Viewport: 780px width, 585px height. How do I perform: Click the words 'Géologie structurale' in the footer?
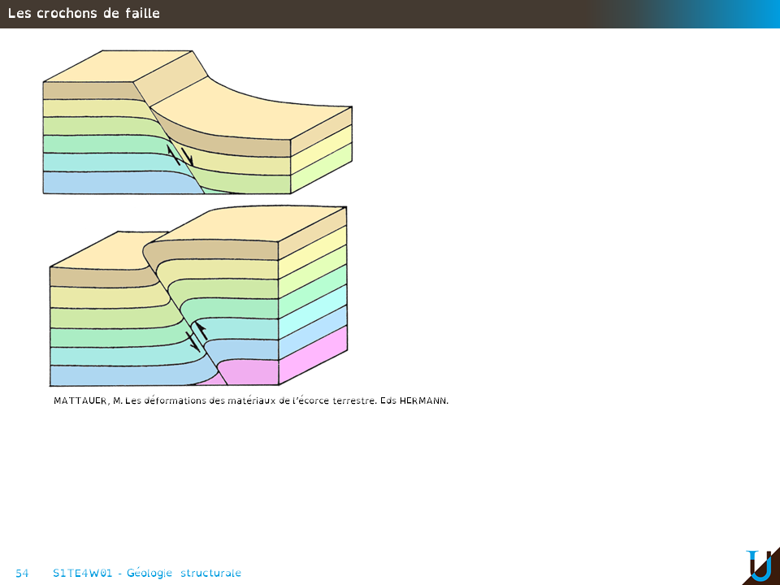(x=184, y=573)
